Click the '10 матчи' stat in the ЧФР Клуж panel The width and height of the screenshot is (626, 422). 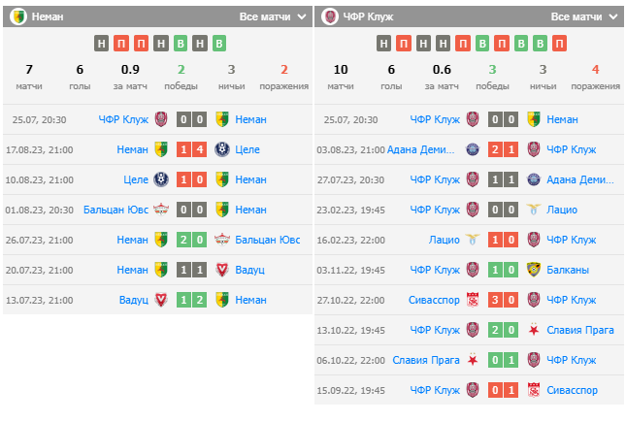tap(341, 77)
